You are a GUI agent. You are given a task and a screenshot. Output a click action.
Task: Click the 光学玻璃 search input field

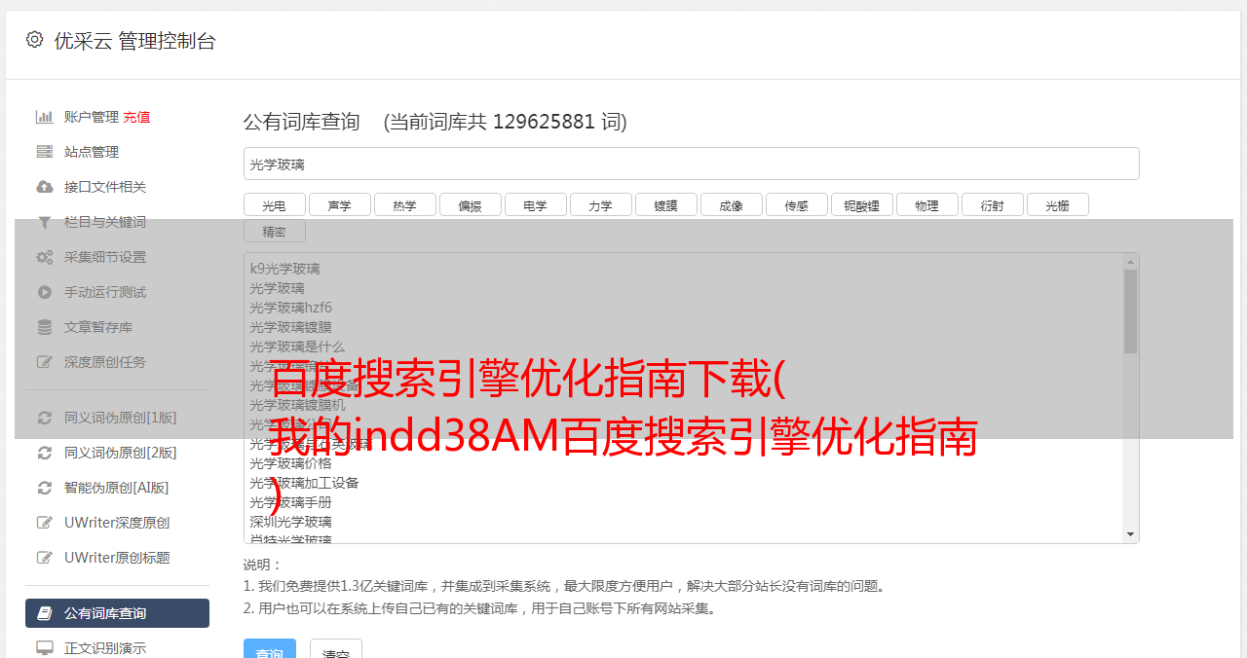pyautogui.click(x=692, y=164)
